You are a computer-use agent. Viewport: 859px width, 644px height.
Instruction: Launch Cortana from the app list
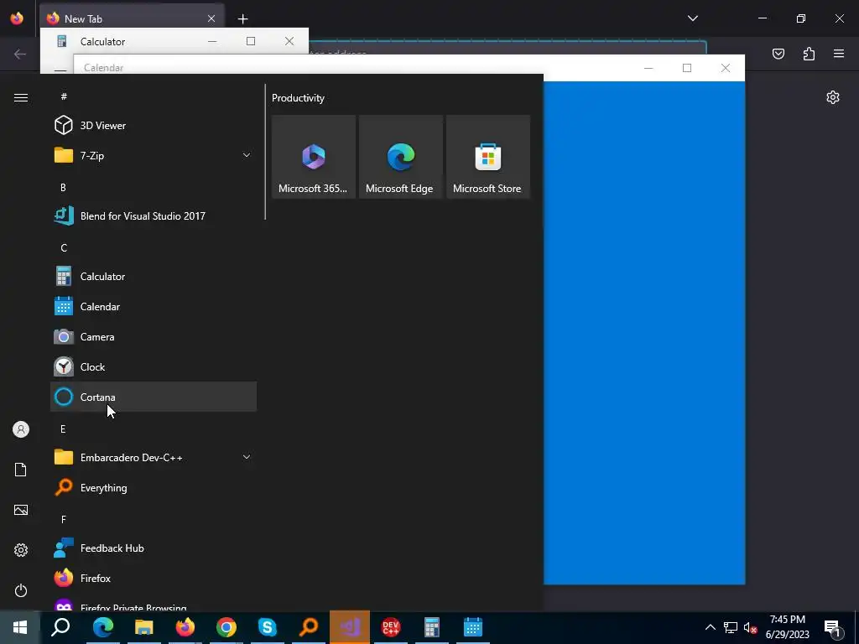point(154,397)
